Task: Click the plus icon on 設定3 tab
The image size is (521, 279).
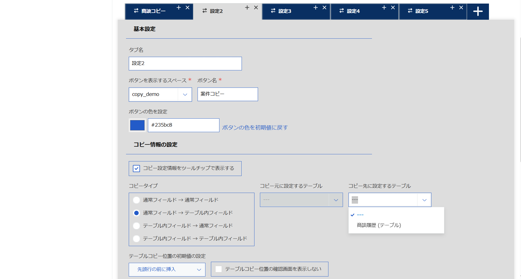Action: click(316, 8)
